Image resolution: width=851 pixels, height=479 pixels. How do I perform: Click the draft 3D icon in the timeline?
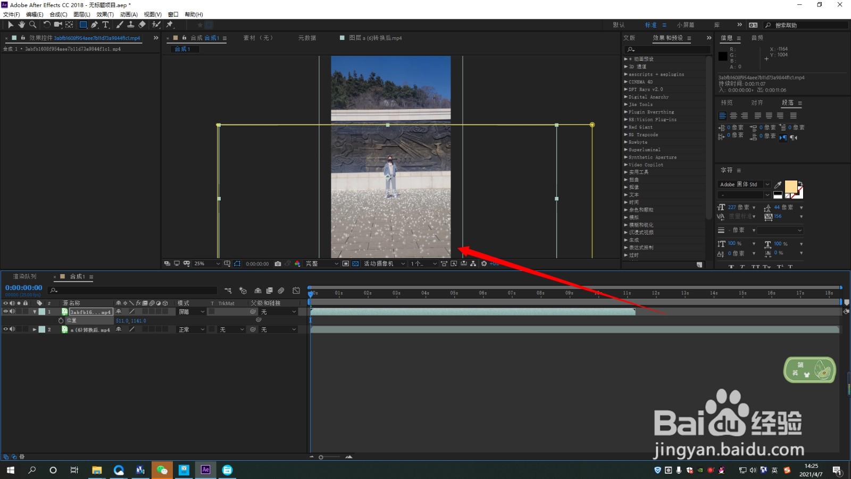pyautogui.click(x=243, y=291)
